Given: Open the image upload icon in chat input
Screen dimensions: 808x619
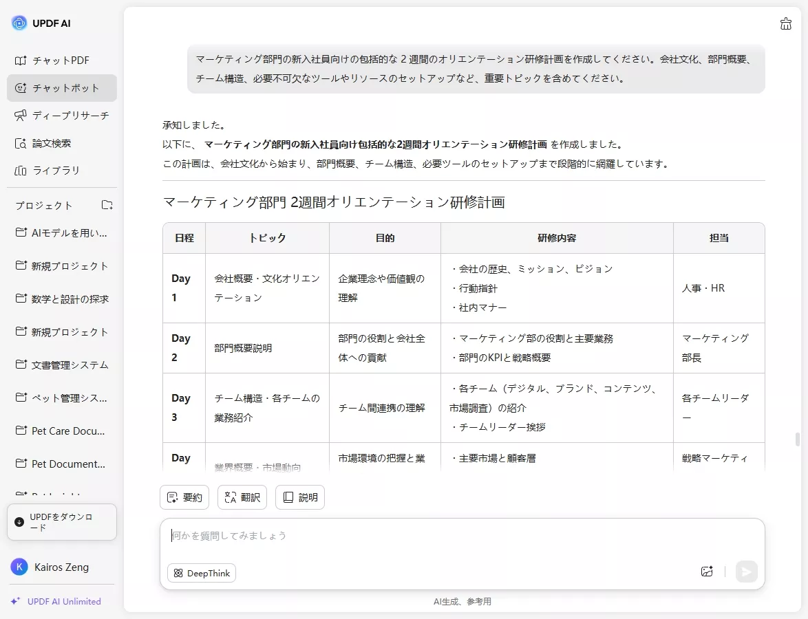Looking at the screenshot, I should click(x=706, y=572).
